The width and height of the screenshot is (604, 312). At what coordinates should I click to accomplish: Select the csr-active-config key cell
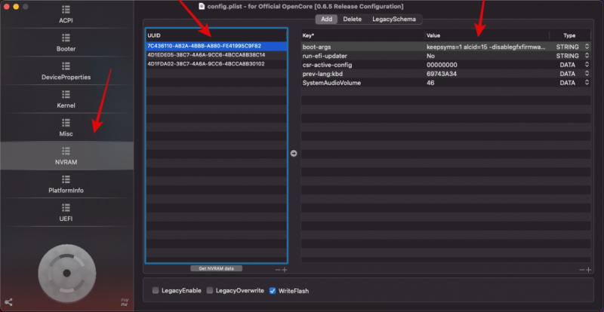click(363, 65)
